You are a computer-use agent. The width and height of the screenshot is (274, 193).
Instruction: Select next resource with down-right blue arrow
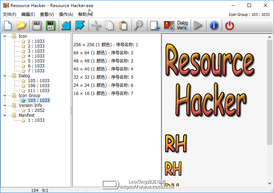(80, 25)
